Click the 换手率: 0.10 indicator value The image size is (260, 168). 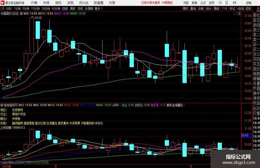[x=158, y=105]
